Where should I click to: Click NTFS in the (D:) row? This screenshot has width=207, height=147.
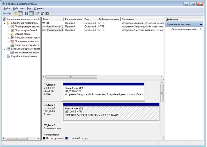pos(101,23)
